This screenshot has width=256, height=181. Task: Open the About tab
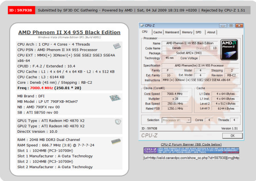click(x=211, y=32)
